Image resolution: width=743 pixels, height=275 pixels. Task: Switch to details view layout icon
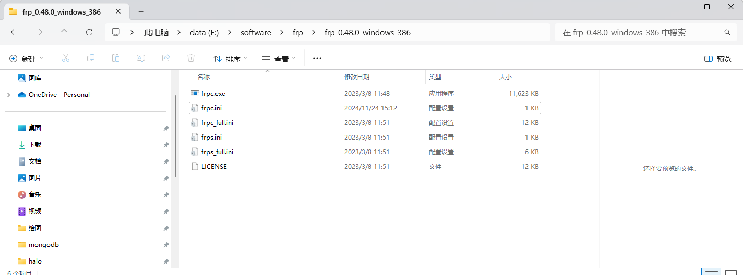[x=712, y=272]
